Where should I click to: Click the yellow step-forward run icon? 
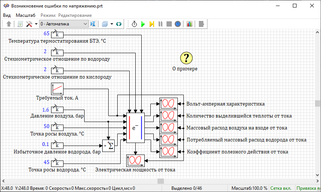point(151,24)
